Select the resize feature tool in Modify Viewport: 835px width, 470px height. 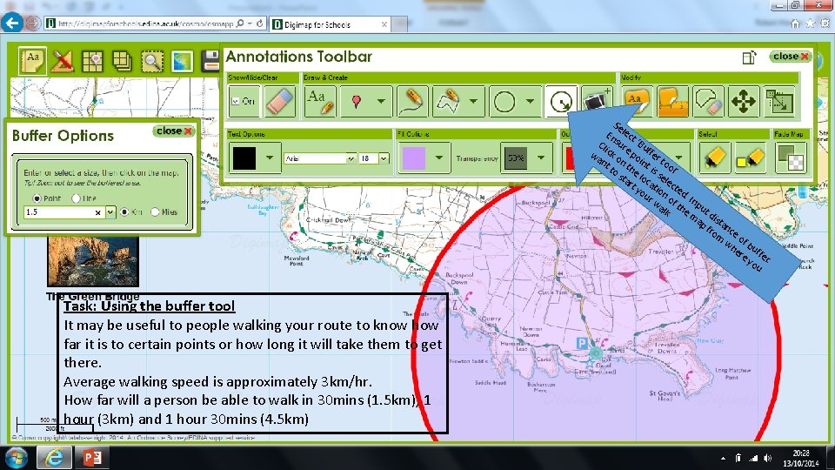(x=779, y=101)
